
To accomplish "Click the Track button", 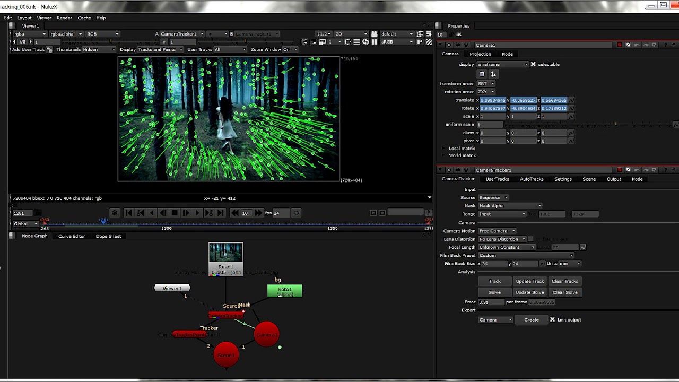I will coord(494,281).
